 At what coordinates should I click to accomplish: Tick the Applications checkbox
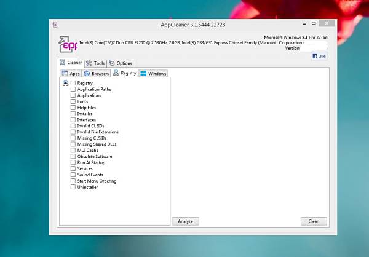[x=73, y=95]
